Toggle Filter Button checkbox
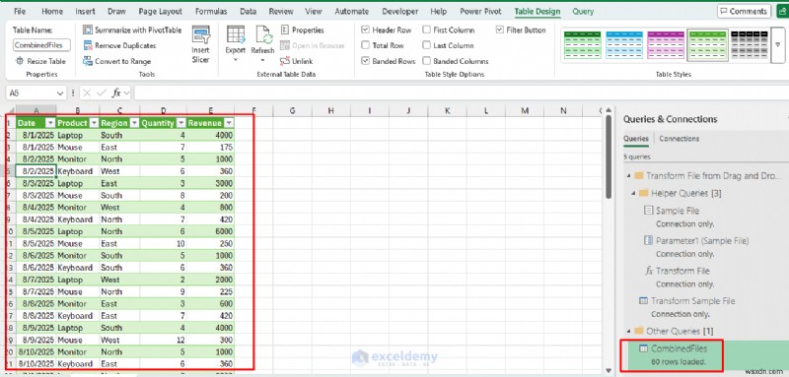The height and width of the screenshot is (377, 789). pyautogui.click(x=499, y=31)
